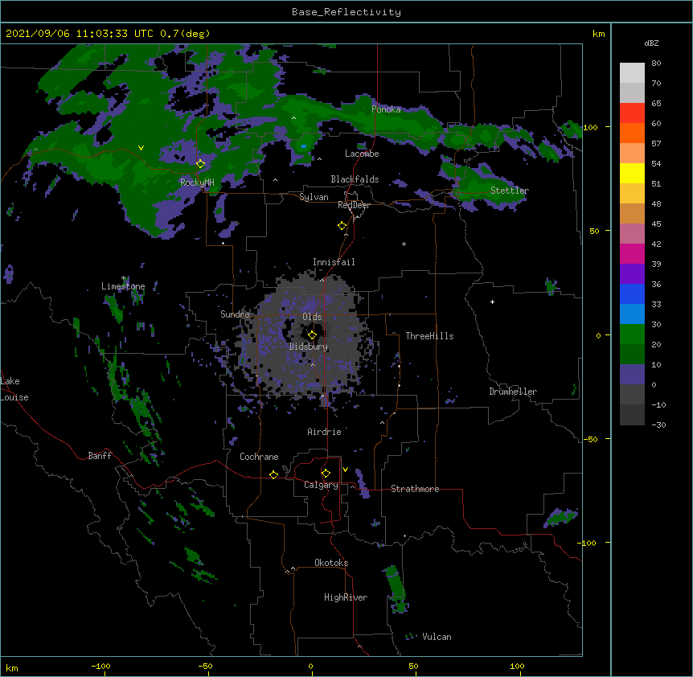Select the white 70-80 dBZ legend swatch
Image resolution: width=693 pixels, height=677 pixels.
click(x=632, y=73)
